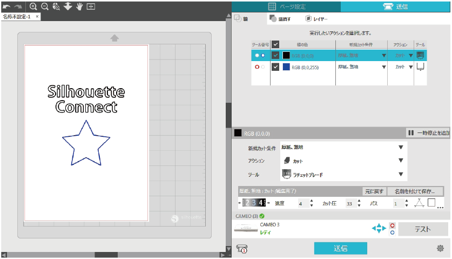This screenshot has height=259, width=452.
Task: Toggle line segment overcut triangle icon
Action: [419, 203]
